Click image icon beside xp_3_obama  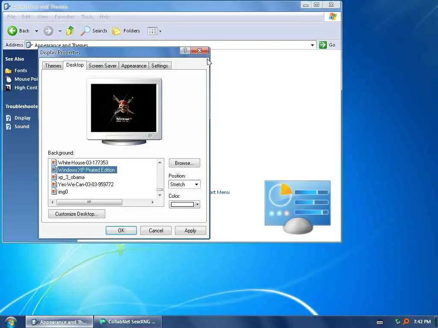54,177
